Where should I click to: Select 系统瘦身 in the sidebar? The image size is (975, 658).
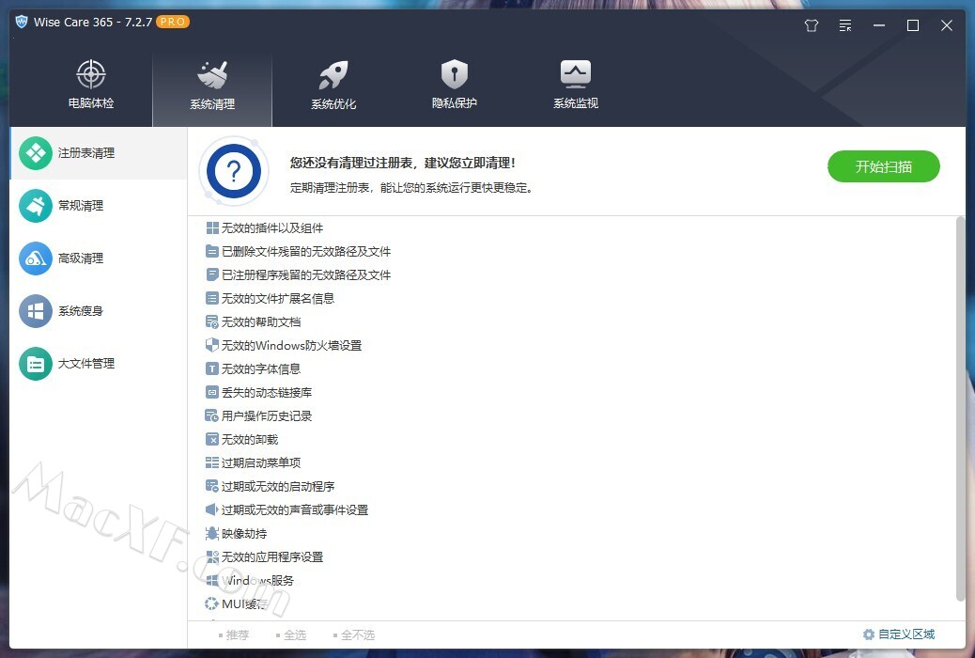[x=99, y=310]
